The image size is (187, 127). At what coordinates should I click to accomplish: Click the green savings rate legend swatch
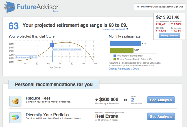(x=115, y=59)
